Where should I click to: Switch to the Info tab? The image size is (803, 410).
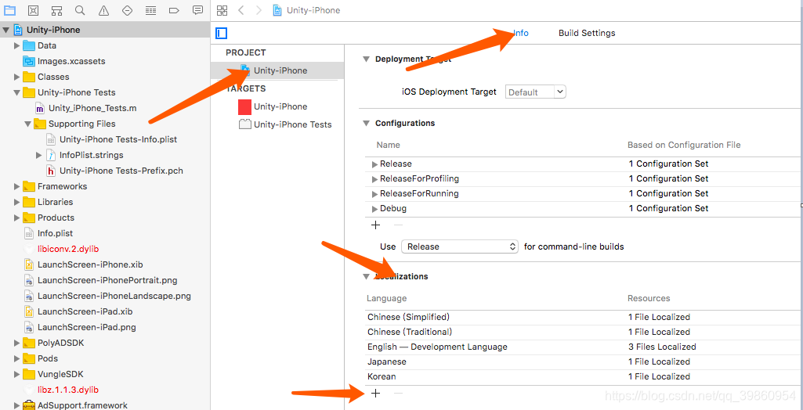[x=521, y=33]
